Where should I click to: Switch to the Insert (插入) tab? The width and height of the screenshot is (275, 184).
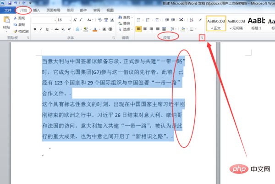point(37,10)
